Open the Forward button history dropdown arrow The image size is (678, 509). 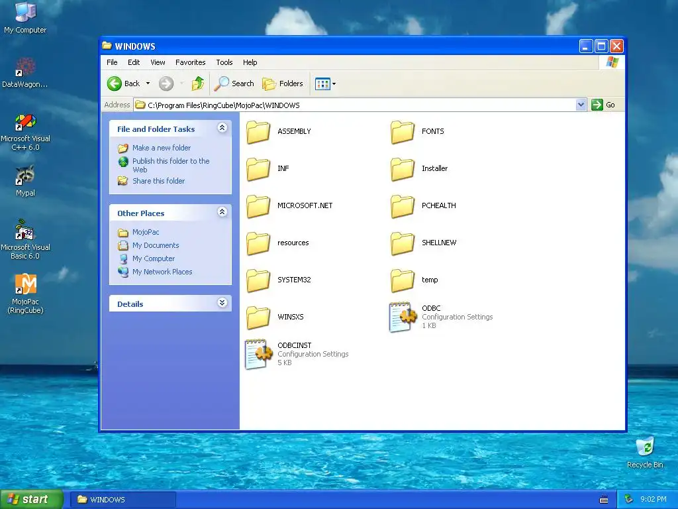pyautogui.click(x=181, y=84)
